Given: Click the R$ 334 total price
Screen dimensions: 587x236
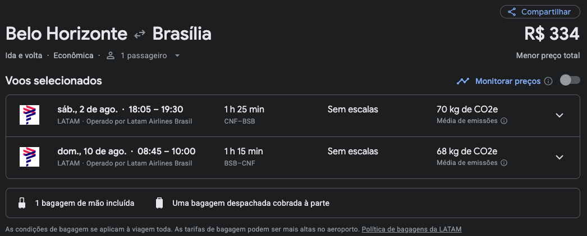Looking at the screenshot, I should (x=552, y=34).
